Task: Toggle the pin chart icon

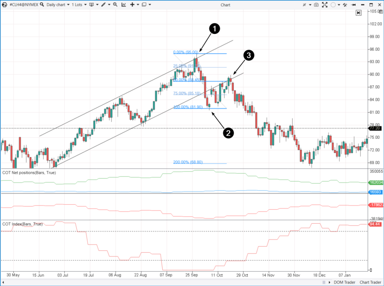Action: pos(353,5)
